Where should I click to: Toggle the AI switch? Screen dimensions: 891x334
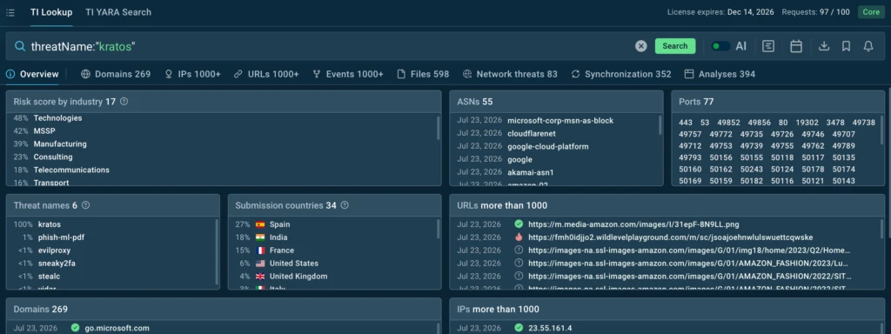[x=720, y=47]
